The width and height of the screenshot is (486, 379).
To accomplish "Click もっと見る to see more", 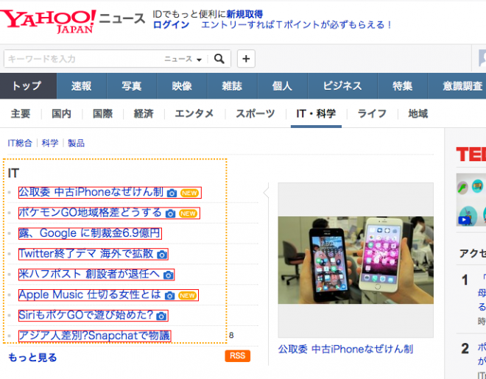I will click(32, 358).
